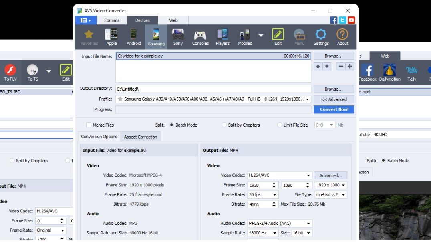
Task: Open the Profile dropdown list
Action: (x=307, y=99)
